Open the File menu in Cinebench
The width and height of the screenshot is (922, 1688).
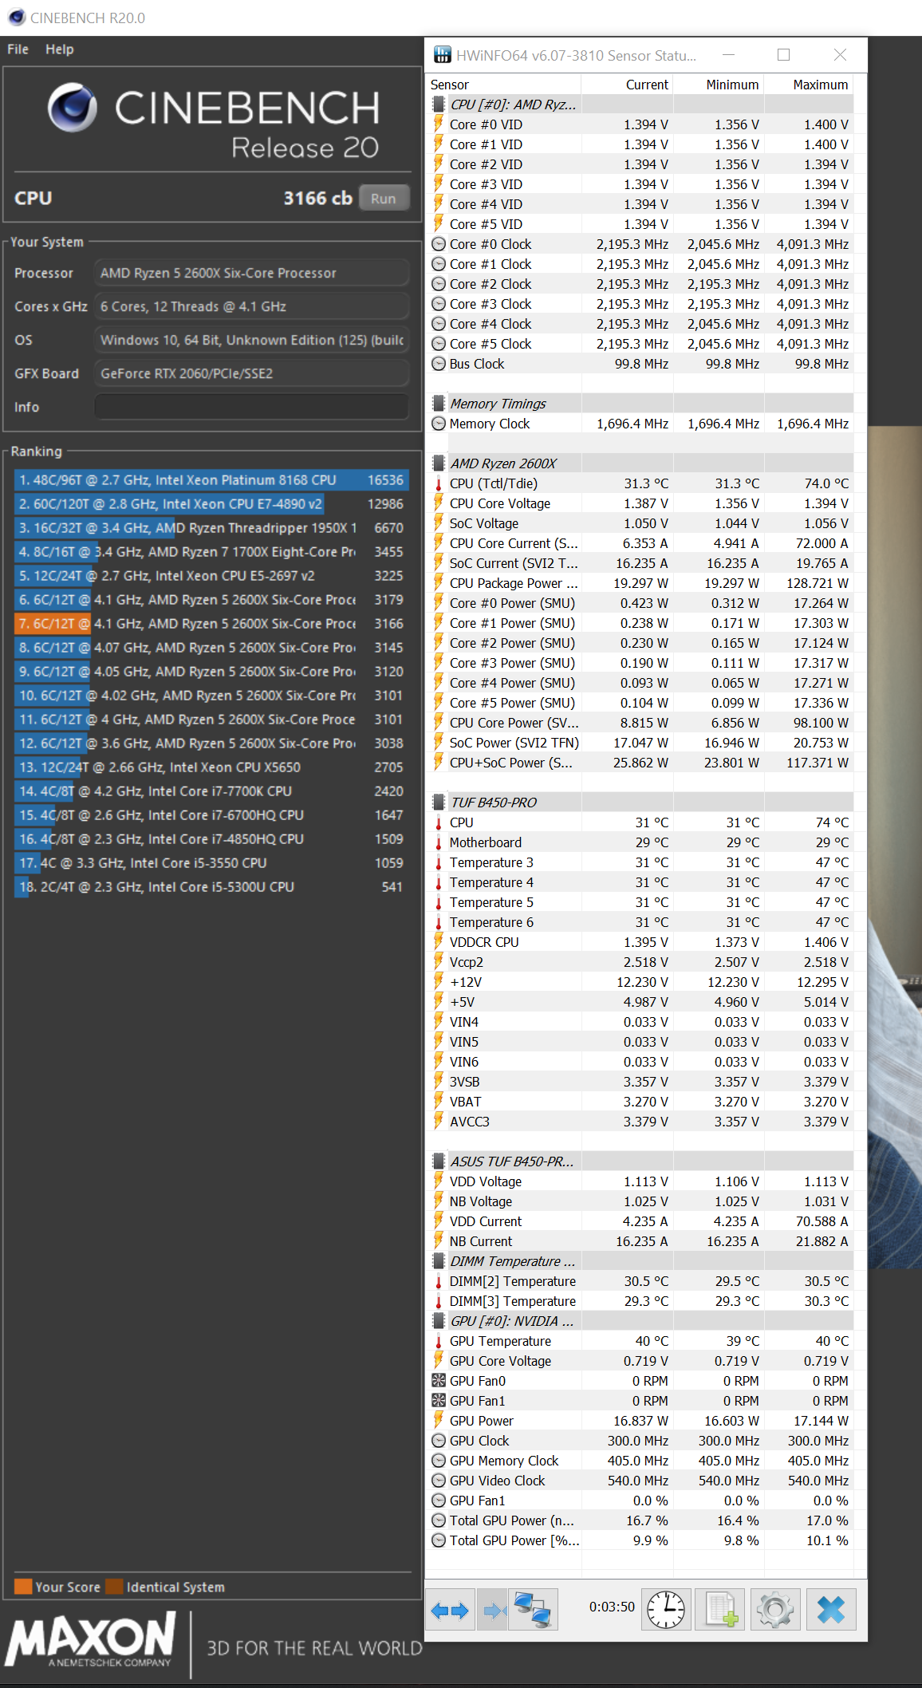point(18,49)
